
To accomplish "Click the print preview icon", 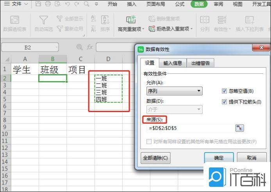I will click(57, 4).
